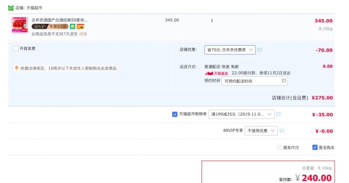The height and width of the screenshot is (183, 349).
Task: Click comment icon beside 88VIP专享 dropdown
Action: (x=282, y=130)
